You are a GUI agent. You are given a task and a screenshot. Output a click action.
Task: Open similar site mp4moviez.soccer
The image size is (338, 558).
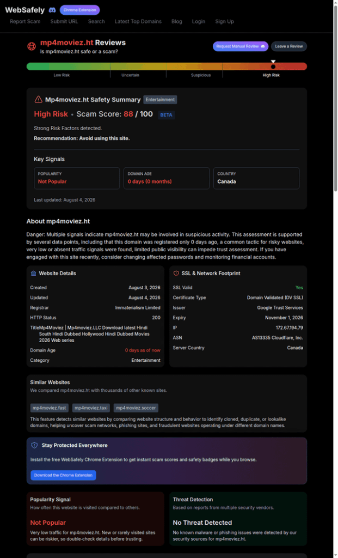tap(136, 408)
